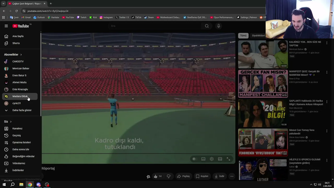Screen dimensions: 334x188
Task: Open options for SAPLANTI Hakkında video
Action: [x=327, y=102]
